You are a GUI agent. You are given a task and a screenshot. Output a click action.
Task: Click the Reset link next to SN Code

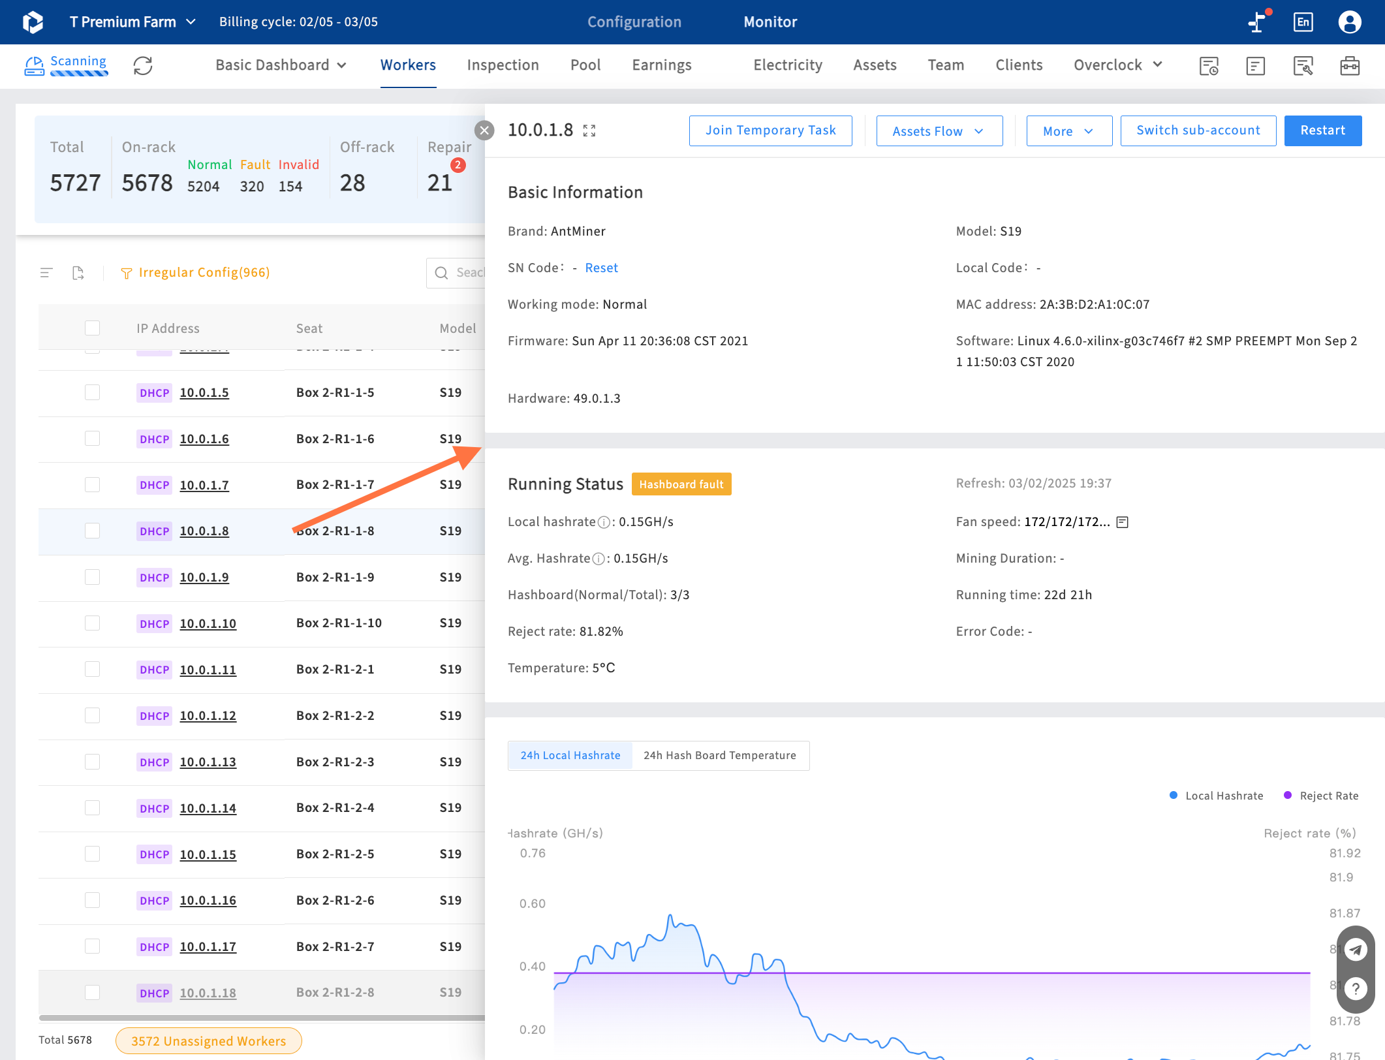601,268
